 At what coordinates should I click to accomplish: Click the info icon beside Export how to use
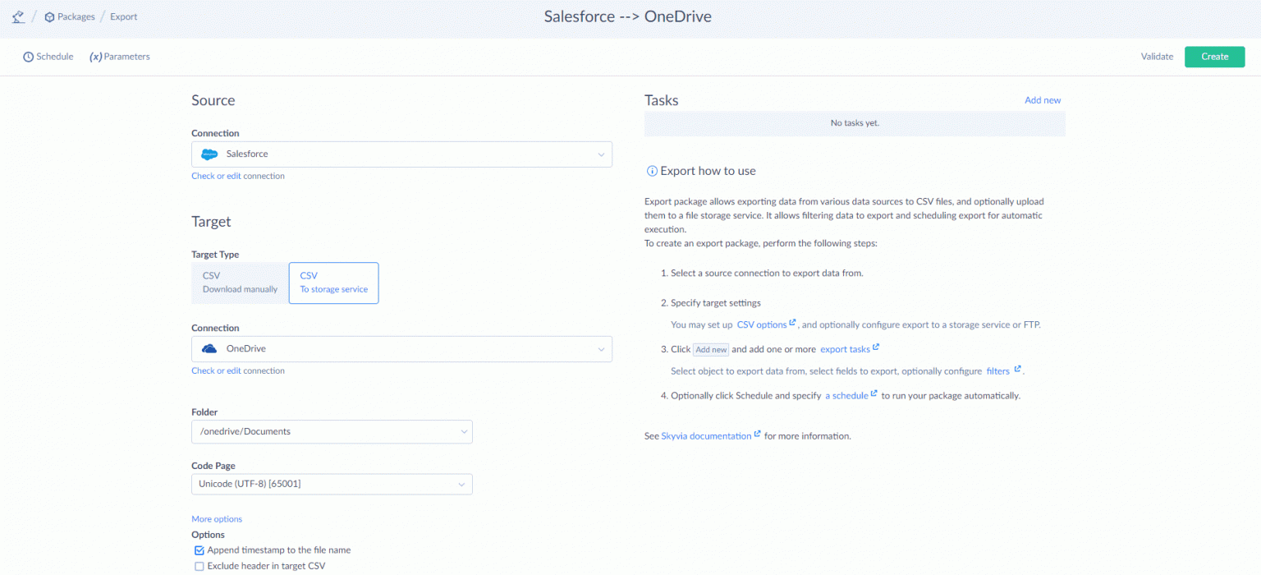click(x=652, y=172)
